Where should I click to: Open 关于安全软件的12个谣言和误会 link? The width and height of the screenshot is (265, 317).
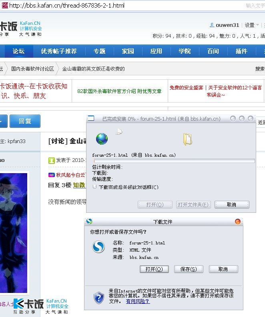234,91
